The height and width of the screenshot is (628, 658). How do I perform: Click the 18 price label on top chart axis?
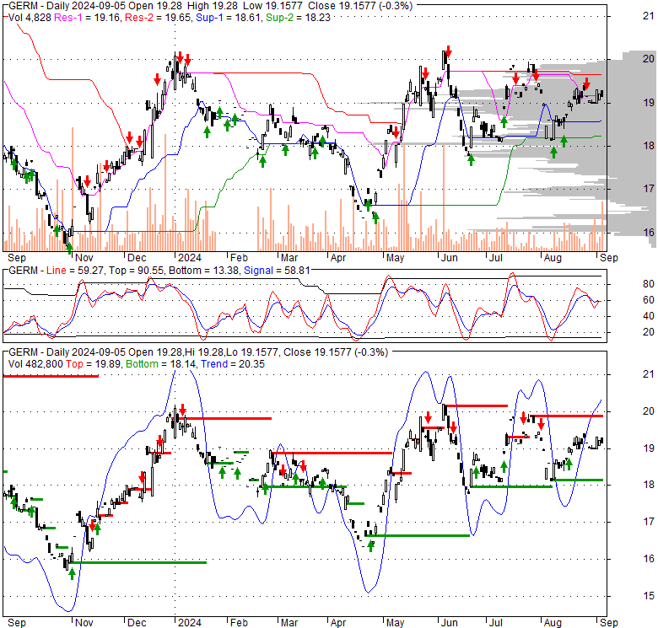point(649,146)
